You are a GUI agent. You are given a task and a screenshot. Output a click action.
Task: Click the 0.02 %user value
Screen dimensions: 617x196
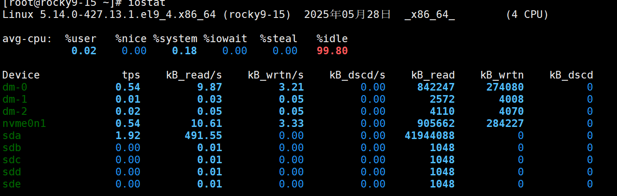84,51
